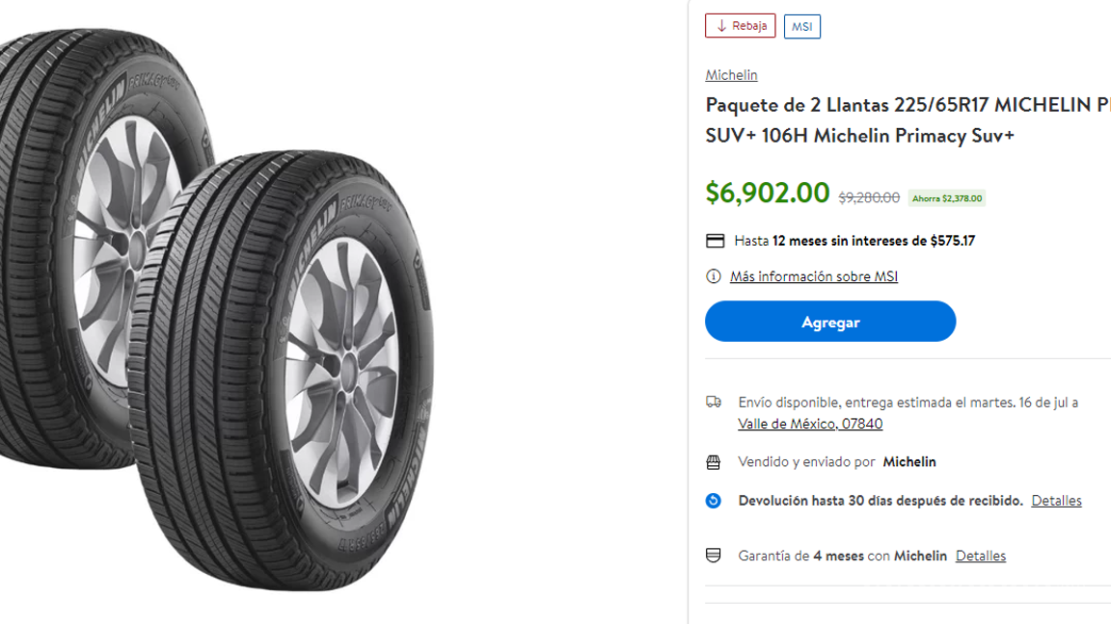
Task: Click the info icon next to 'Más información sobre MSI'
Action: click(x=713, y=276)
